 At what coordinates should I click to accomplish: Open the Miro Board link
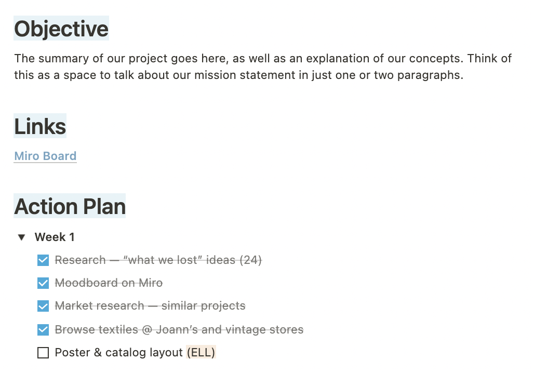45,156
